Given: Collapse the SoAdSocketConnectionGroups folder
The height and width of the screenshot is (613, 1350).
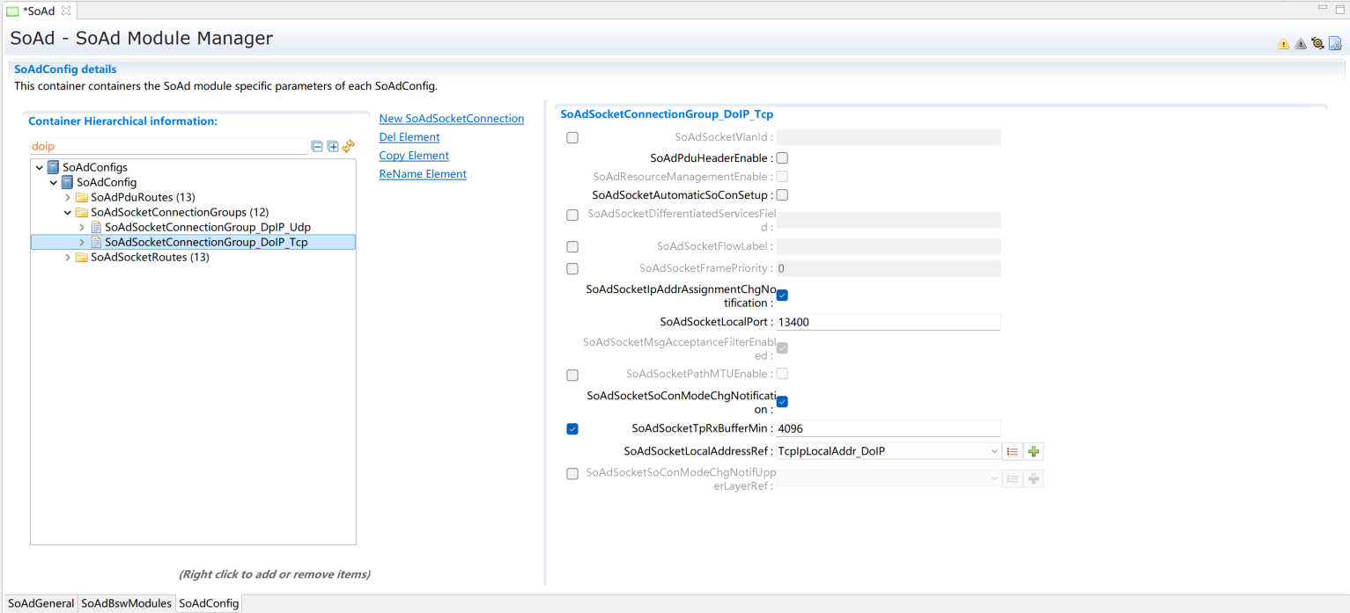Looking at the screenshot, I should [x=68, y=212].
